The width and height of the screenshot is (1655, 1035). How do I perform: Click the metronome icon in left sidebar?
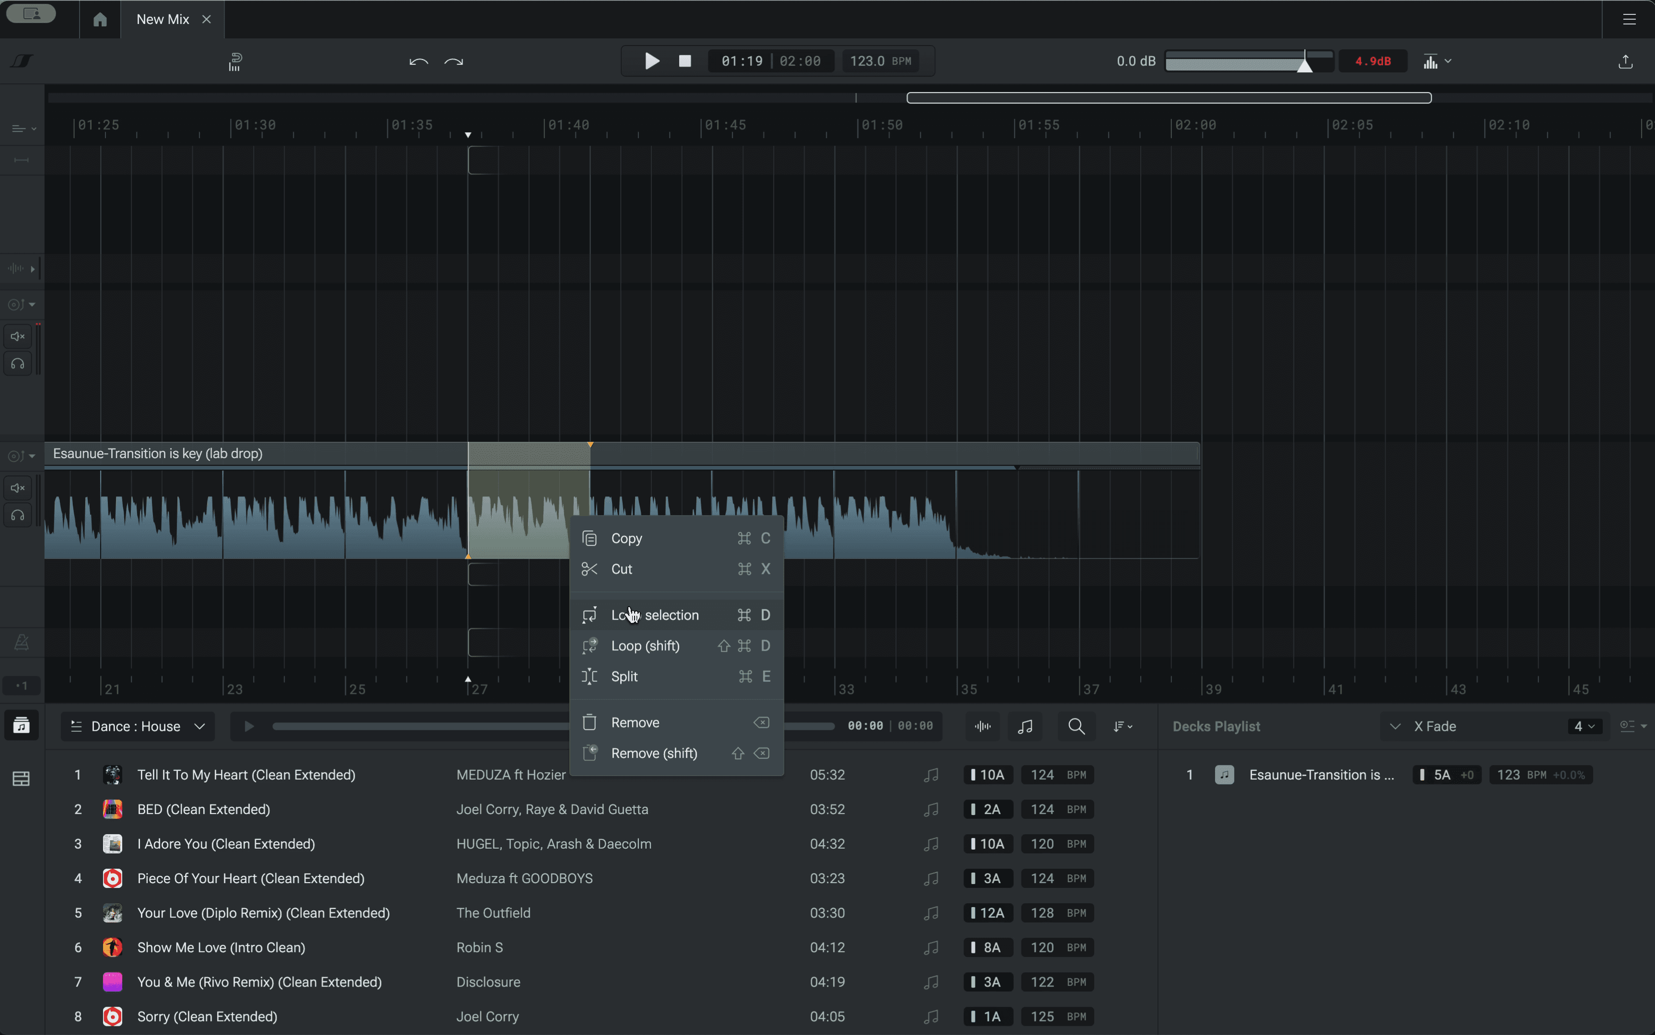[21, 642]
